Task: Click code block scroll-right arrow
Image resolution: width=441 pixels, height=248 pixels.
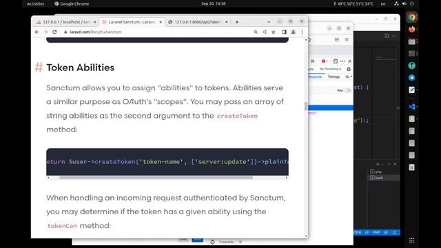Action: click(287, 178)
